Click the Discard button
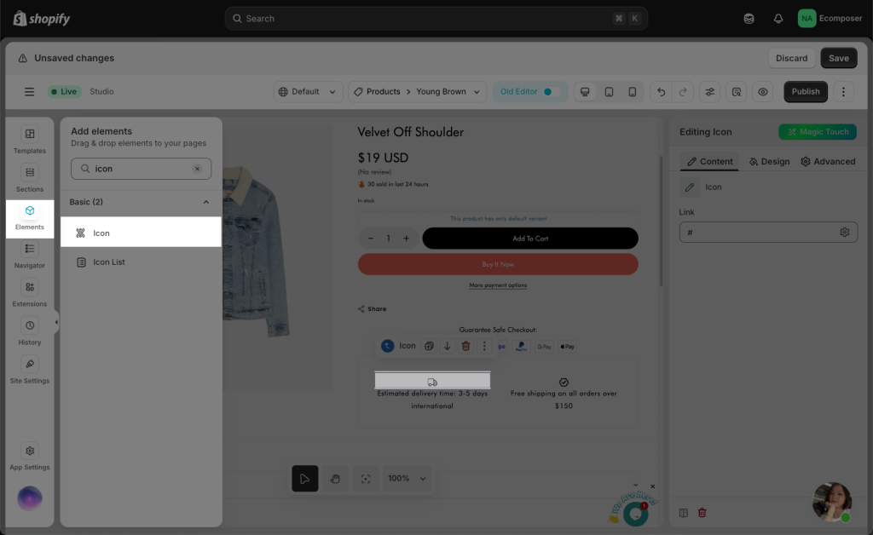Screen dimensions: 873x535 (791, 58)
